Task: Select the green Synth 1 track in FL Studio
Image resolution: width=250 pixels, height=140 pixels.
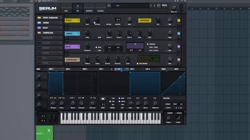Action: (x=45, y=133)
